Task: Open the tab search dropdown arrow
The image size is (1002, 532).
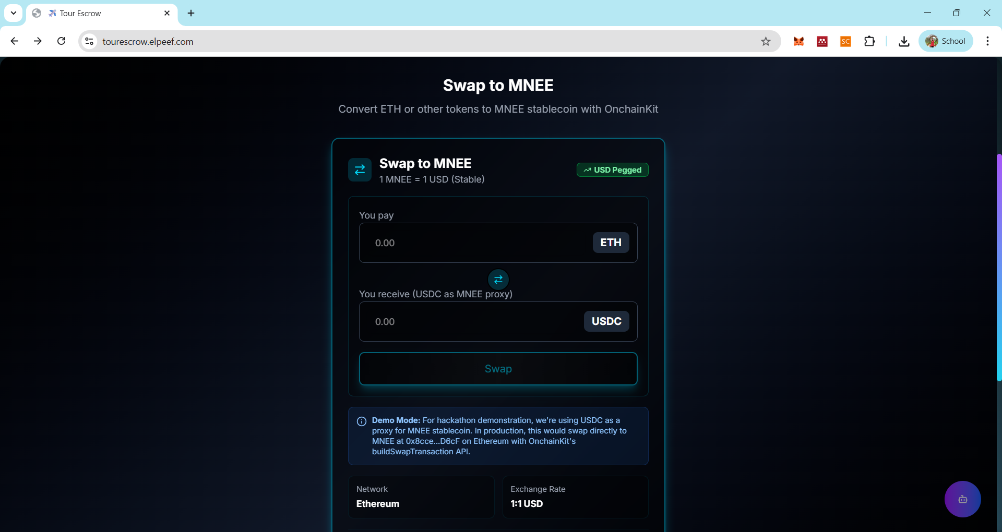Action: pyautogui.click(x=14, y=13)
